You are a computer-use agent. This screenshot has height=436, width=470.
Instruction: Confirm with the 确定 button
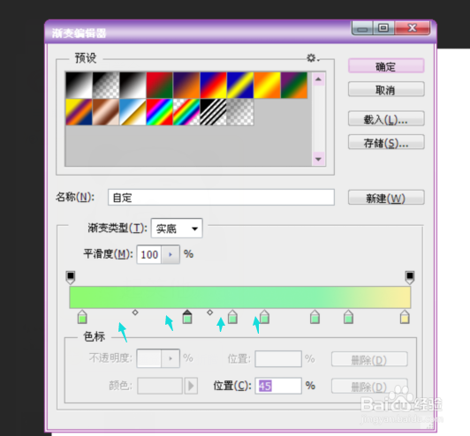386,66
